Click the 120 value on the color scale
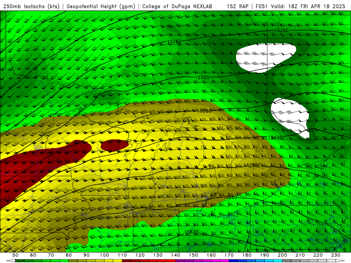The image size is (351, 263). 140,255
